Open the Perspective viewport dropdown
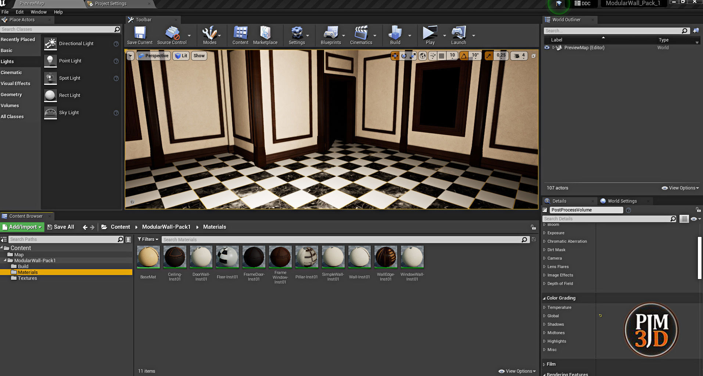The image size is (703, 376). 153,55
